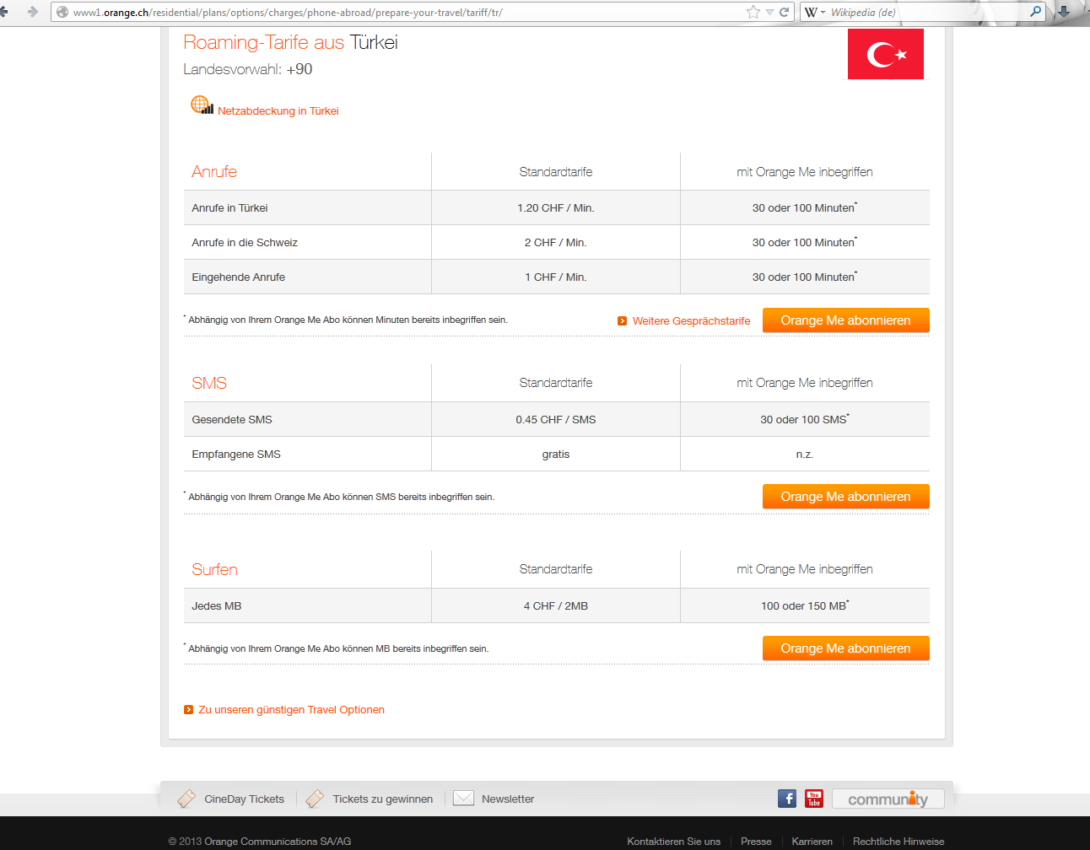Click 30 oder 100 Minuten in Eingehende Anrufe row

[x=804, y=277]
